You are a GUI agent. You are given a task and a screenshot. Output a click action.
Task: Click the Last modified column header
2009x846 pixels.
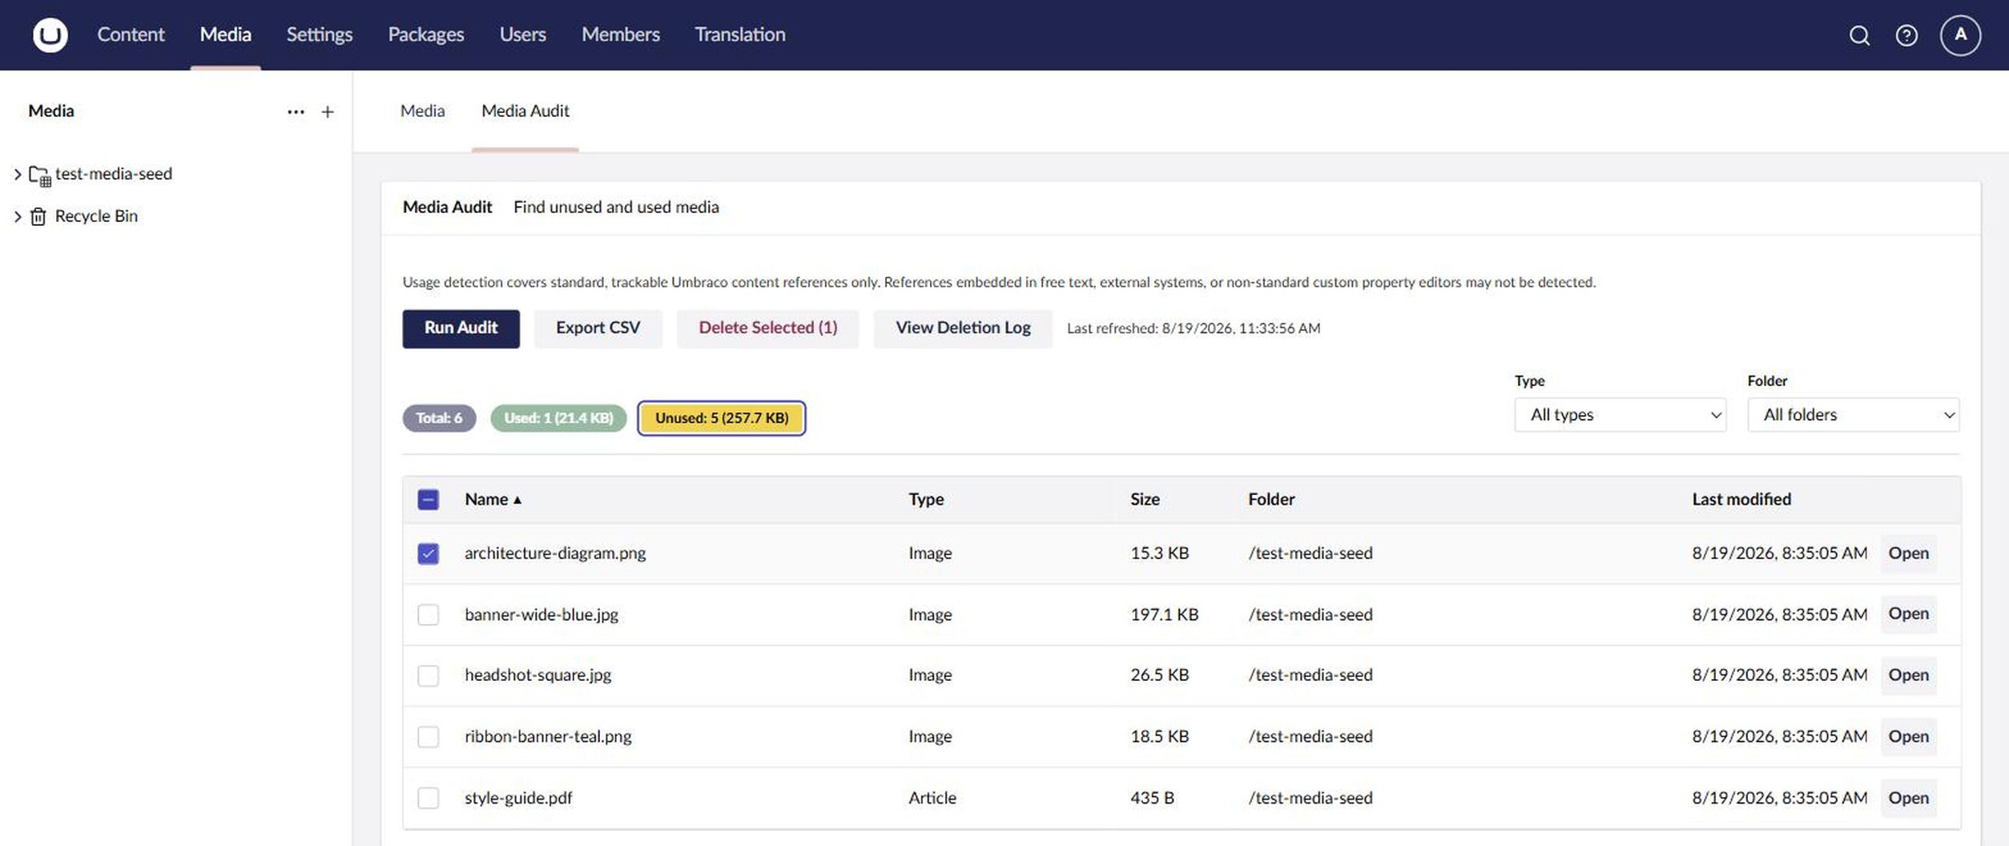[x=1741, y=499]
